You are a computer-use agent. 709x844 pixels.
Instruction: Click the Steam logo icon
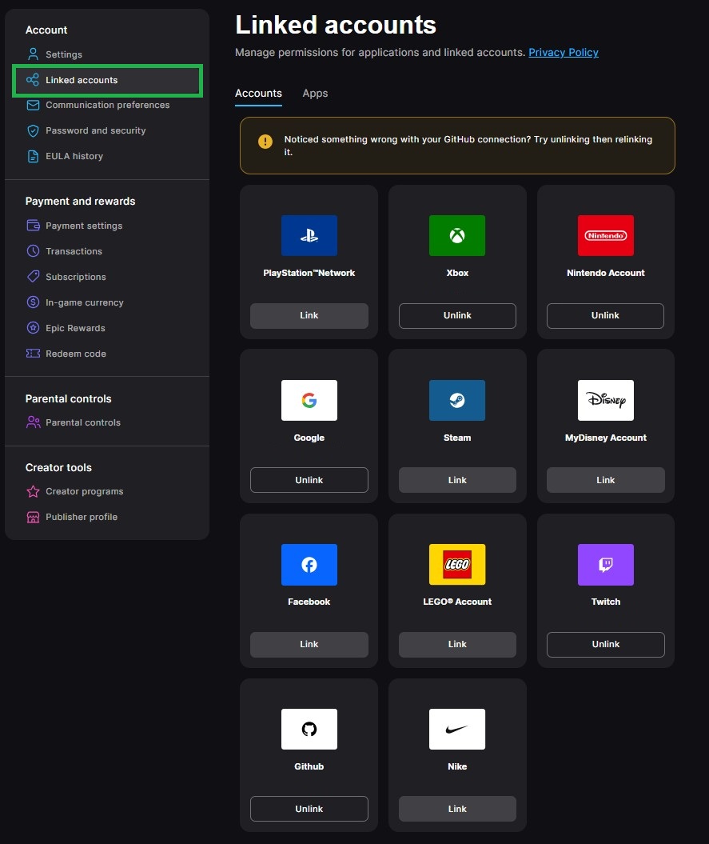click(x=457, y=400)
